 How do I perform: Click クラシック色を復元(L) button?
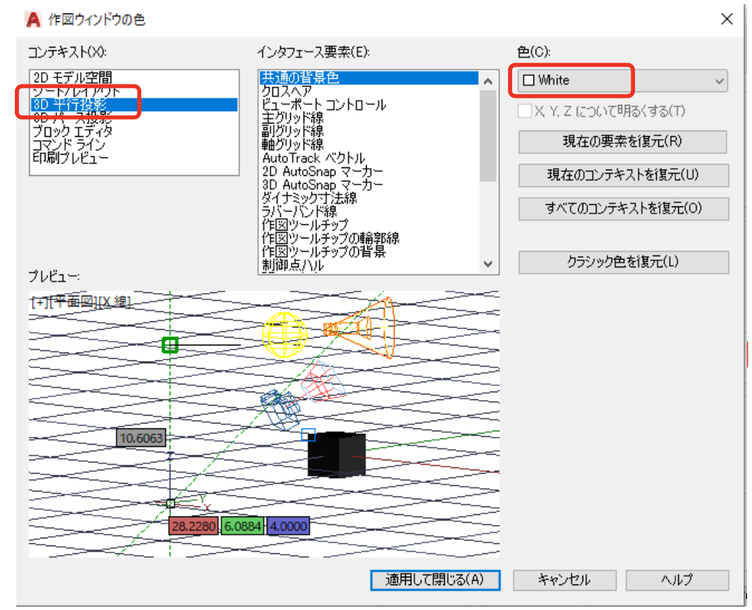tap(624, 262)
